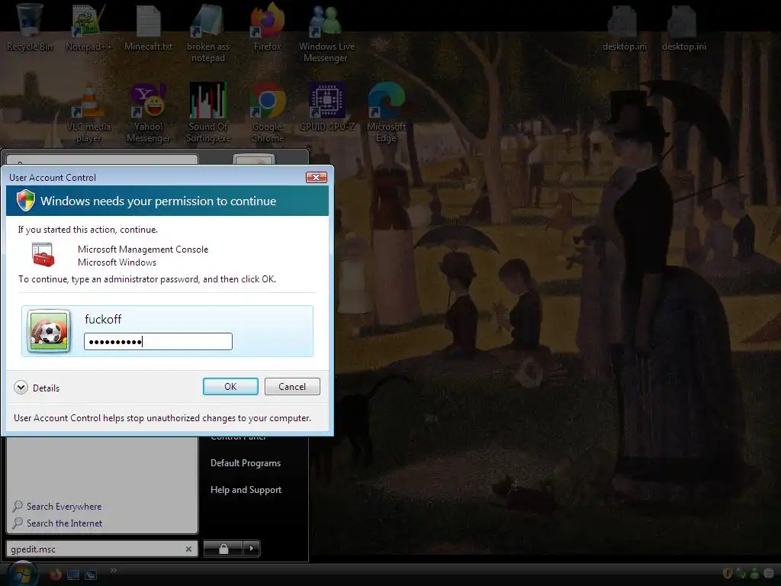The width and height of the screenshot is (781, 586).
Task: Click the Microsoft Management Console text
Action: click(x=143, y=250)
